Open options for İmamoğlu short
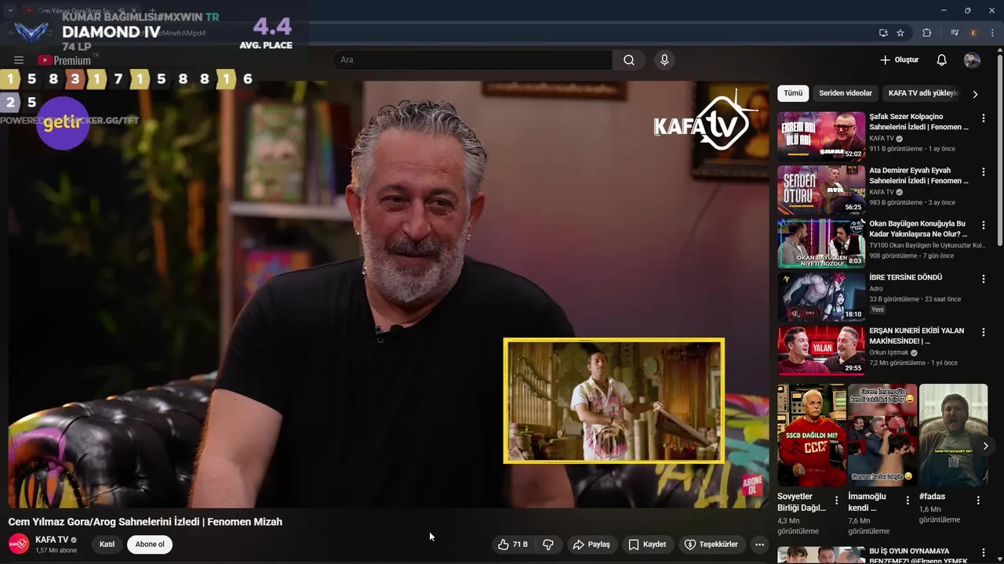Screen dimensions: 1004x564 tap(908, 500)
